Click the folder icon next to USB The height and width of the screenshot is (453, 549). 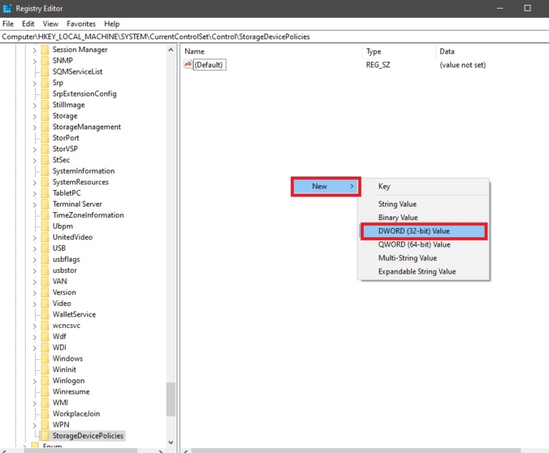coord(44,248)
